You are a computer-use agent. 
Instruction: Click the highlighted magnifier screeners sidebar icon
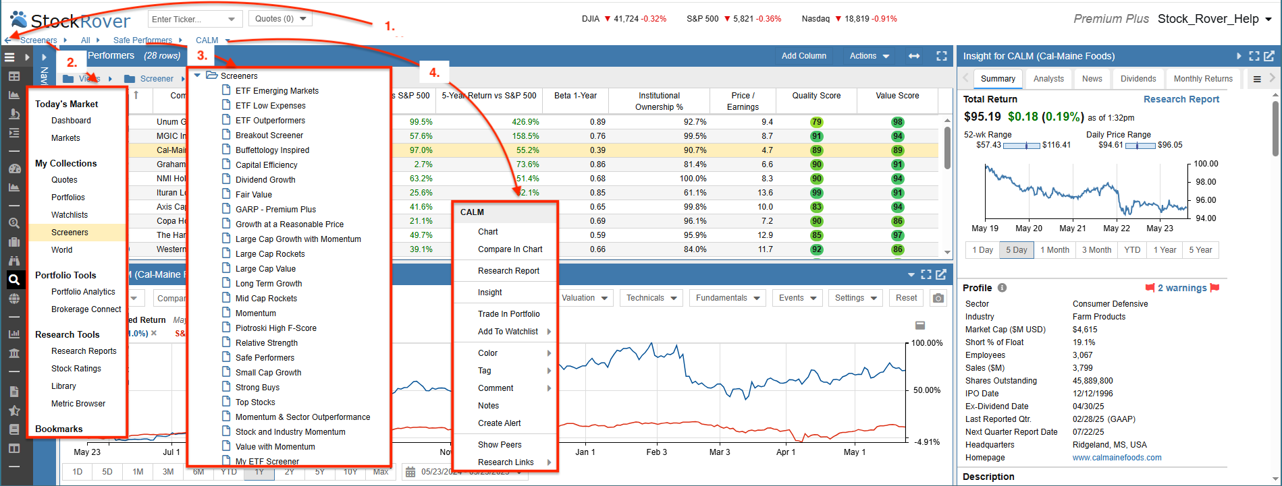tap(14, 279)
